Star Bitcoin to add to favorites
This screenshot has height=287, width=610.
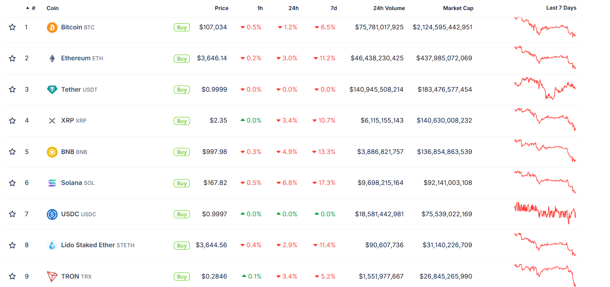(x=12, y=27)
